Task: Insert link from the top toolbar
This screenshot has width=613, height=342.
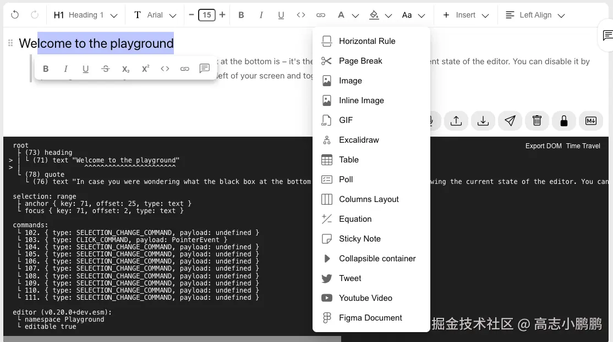Action: (321, 15)
